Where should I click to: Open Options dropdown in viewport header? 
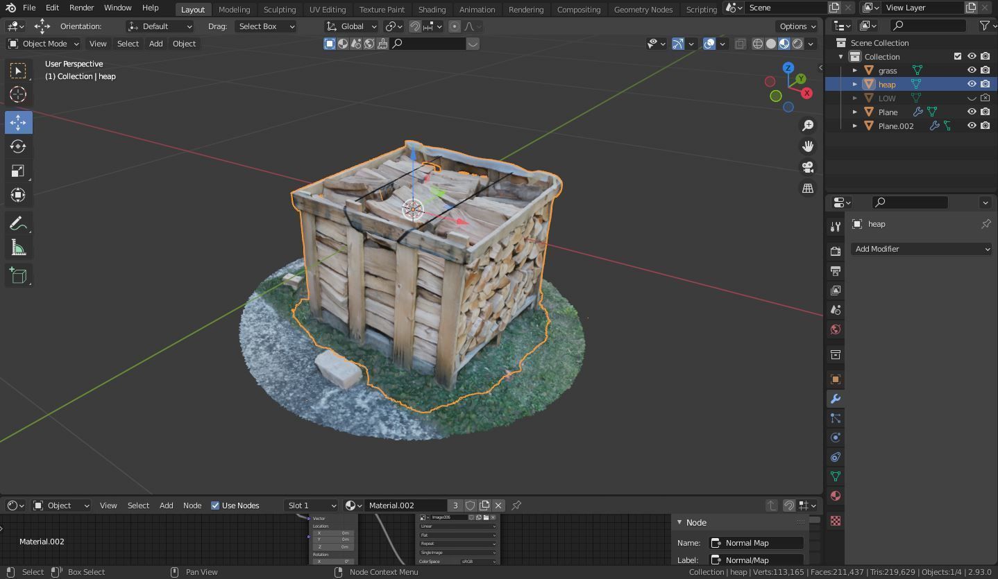pos(797,26)
